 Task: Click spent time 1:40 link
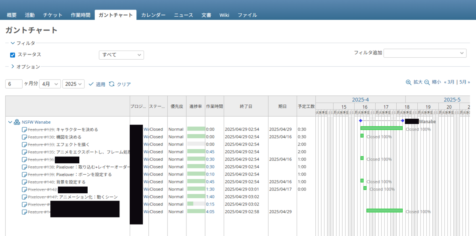click(x=210, y=197)
